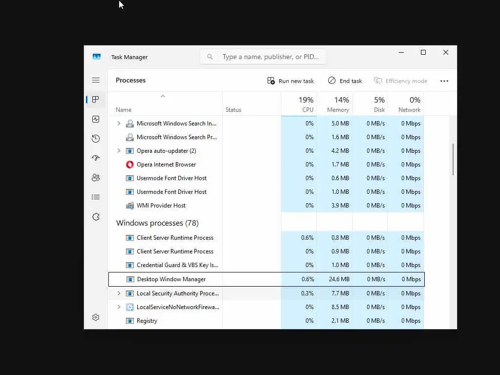
Task: Click the 24.6 MB memory value
Action: pos(339,279)
